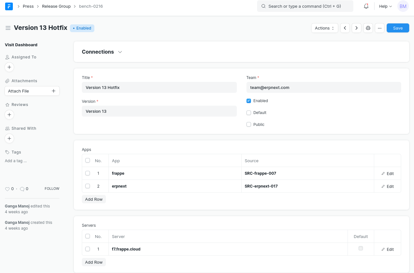Navigate to Release Group breadcrumb

56,6
